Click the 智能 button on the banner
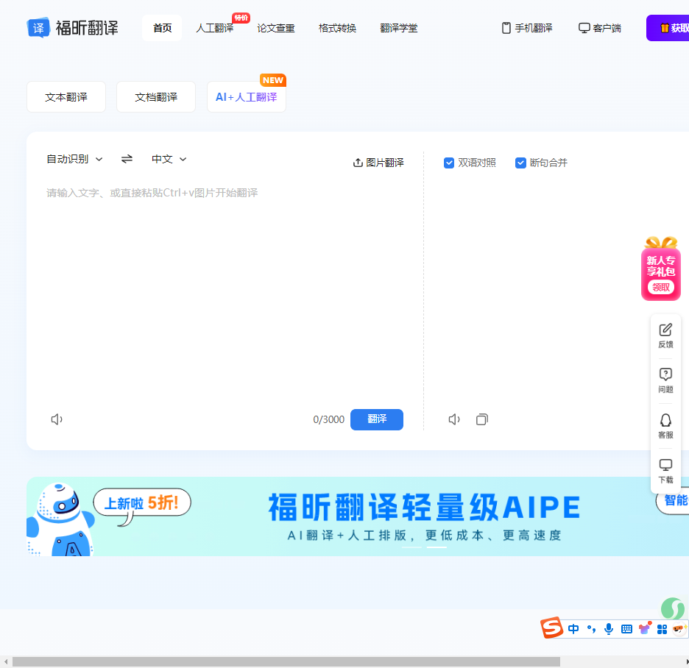The height and width of the screenshot is (668, 689). click(674, 500)
